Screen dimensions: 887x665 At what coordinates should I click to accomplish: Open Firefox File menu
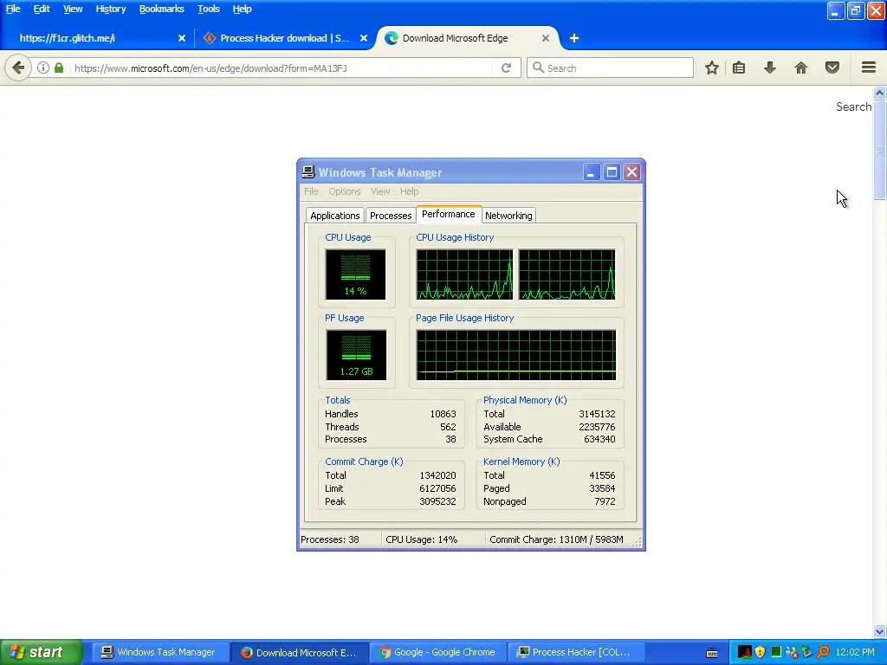pos(13,9)
